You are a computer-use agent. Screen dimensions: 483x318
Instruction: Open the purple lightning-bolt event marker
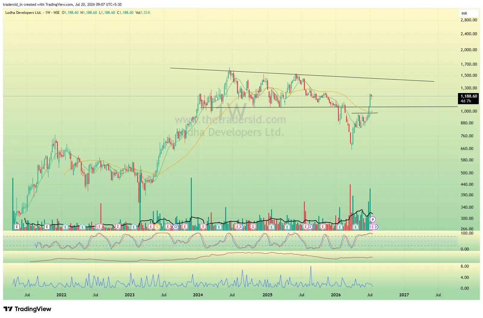373,220
